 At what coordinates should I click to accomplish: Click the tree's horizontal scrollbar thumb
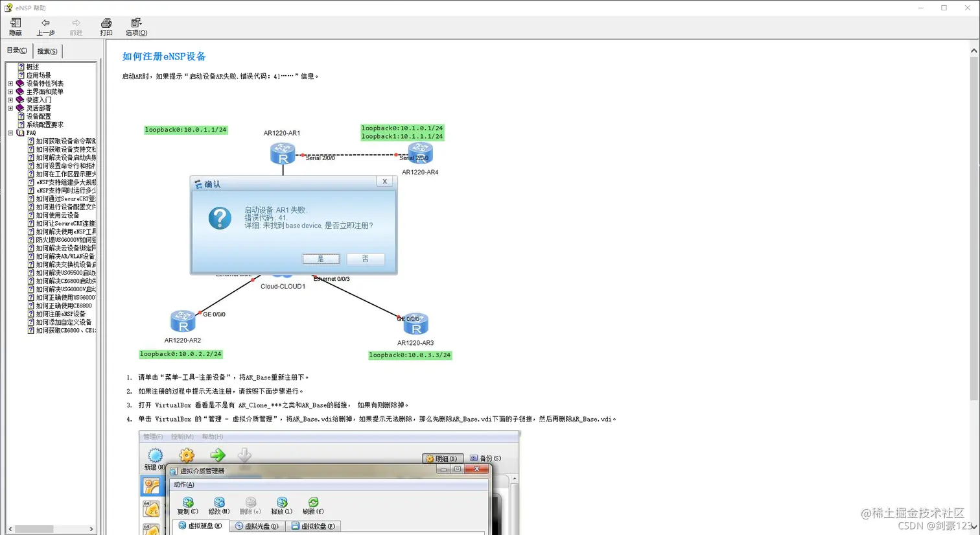34,529
